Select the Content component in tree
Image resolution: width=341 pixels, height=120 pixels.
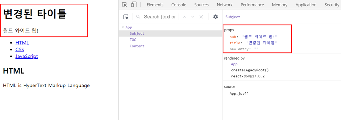(137, 46)
